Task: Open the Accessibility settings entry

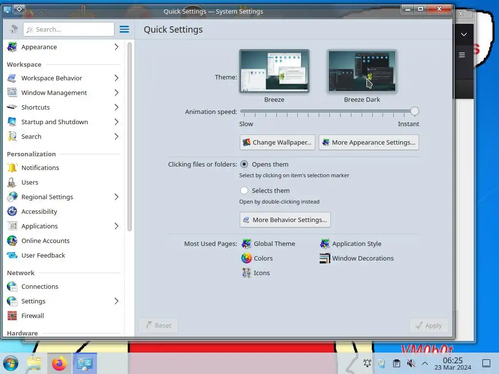Action: tap(64, 211)
